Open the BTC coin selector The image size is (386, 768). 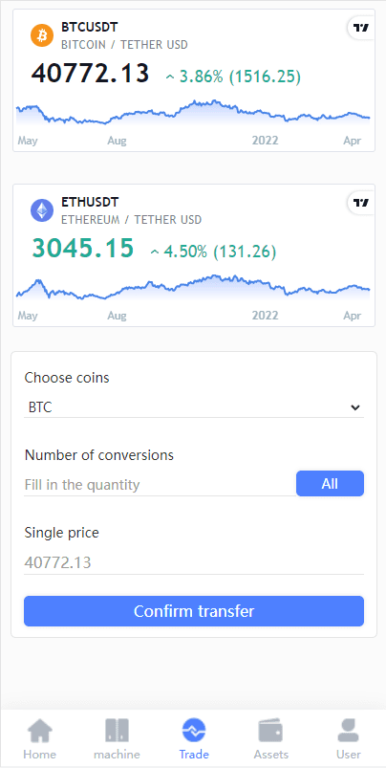pyautogui.click(x=194, y=407)
